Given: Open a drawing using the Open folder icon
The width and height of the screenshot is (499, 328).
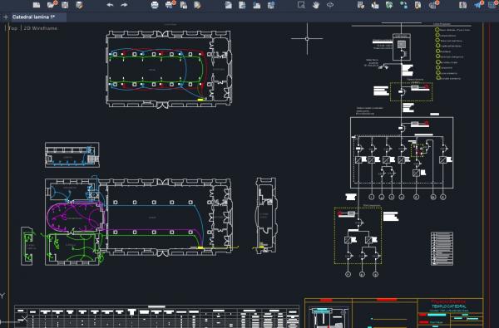Looking at the screenshot, I should tap(52, 5).
